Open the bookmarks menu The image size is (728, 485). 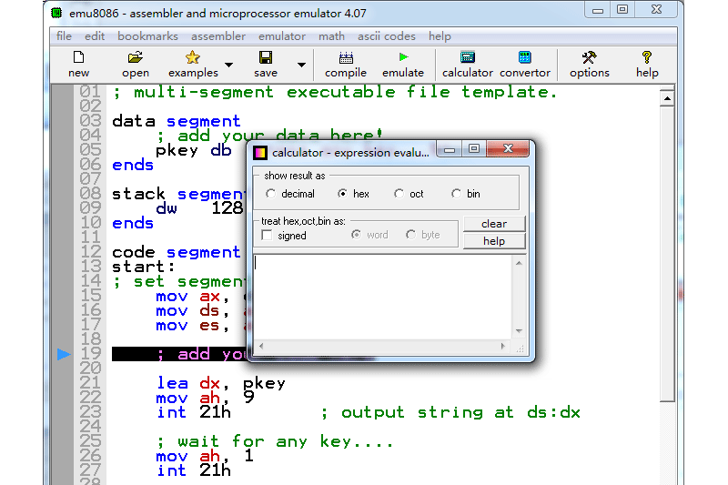(x=147, y=36)
